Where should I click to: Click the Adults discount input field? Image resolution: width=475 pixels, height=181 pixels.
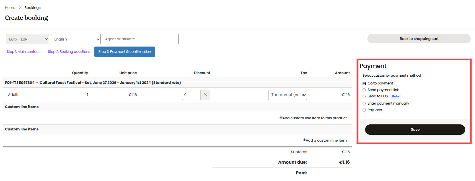point(191,95)
